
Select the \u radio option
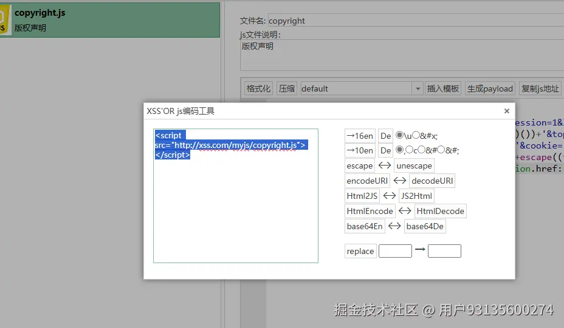click(399, 135)
